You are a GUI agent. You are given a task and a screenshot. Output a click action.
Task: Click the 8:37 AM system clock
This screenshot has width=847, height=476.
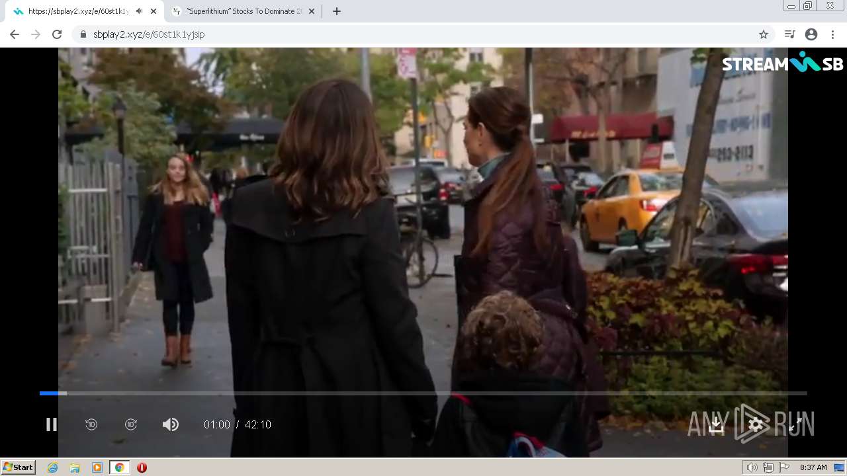pyautogui.click(x=813, y=467)
